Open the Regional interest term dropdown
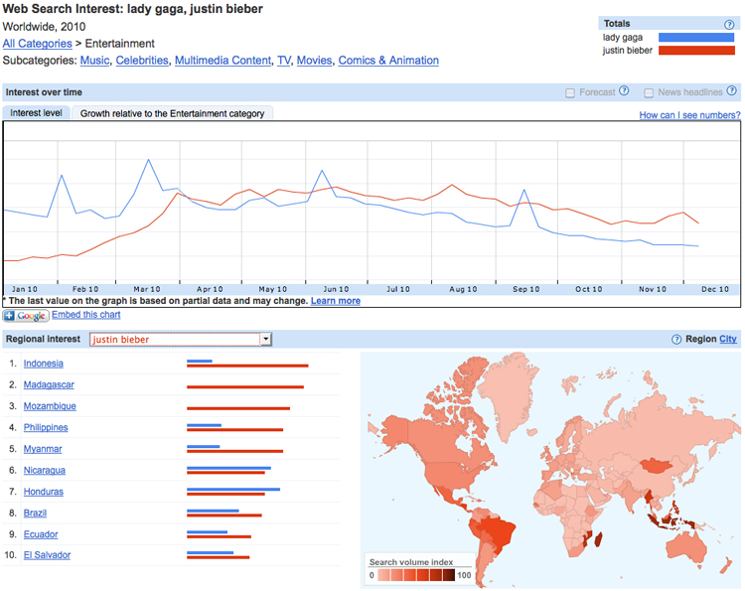The height and width of the screenshot is (591, 745). 265,340
